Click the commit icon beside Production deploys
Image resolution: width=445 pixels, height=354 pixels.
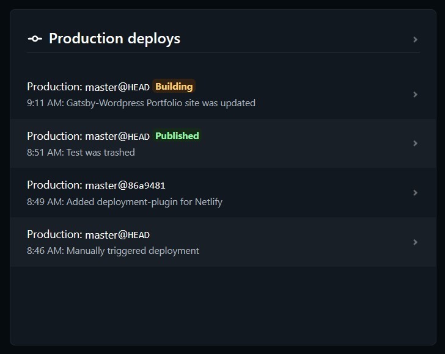tap(35, 39)
